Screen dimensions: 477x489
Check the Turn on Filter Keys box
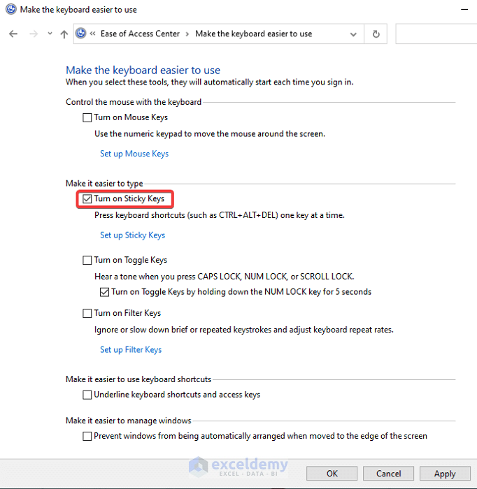[87, 313]
